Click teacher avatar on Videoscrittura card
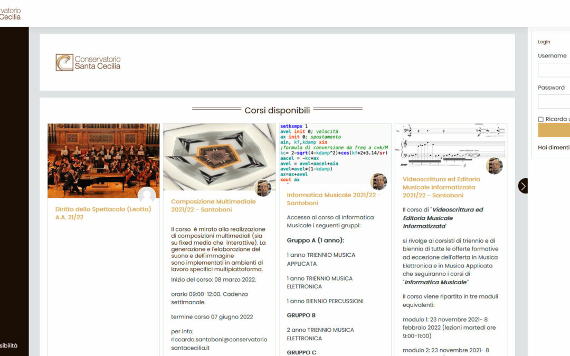The width and height of the screenshot is (570, 356). 494,166
